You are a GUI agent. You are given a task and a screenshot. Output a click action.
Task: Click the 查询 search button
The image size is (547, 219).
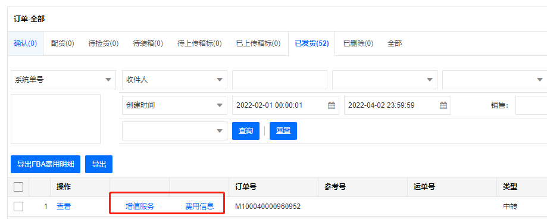coord(246,131)
